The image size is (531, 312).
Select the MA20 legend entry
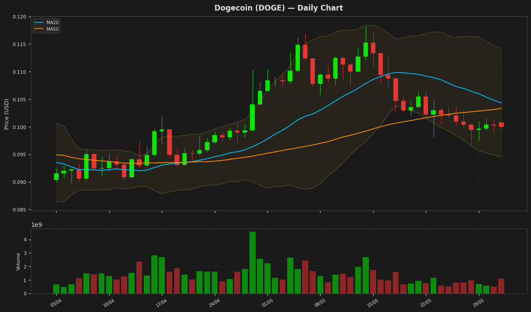point(46,22)
